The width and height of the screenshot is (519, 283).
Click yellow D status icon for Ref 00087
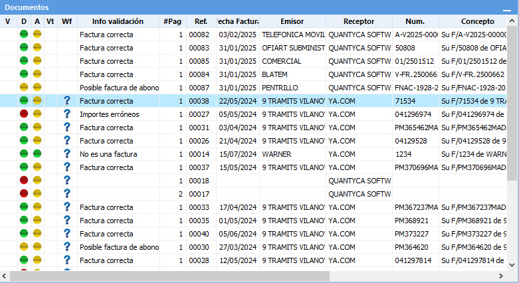[24, 87]
